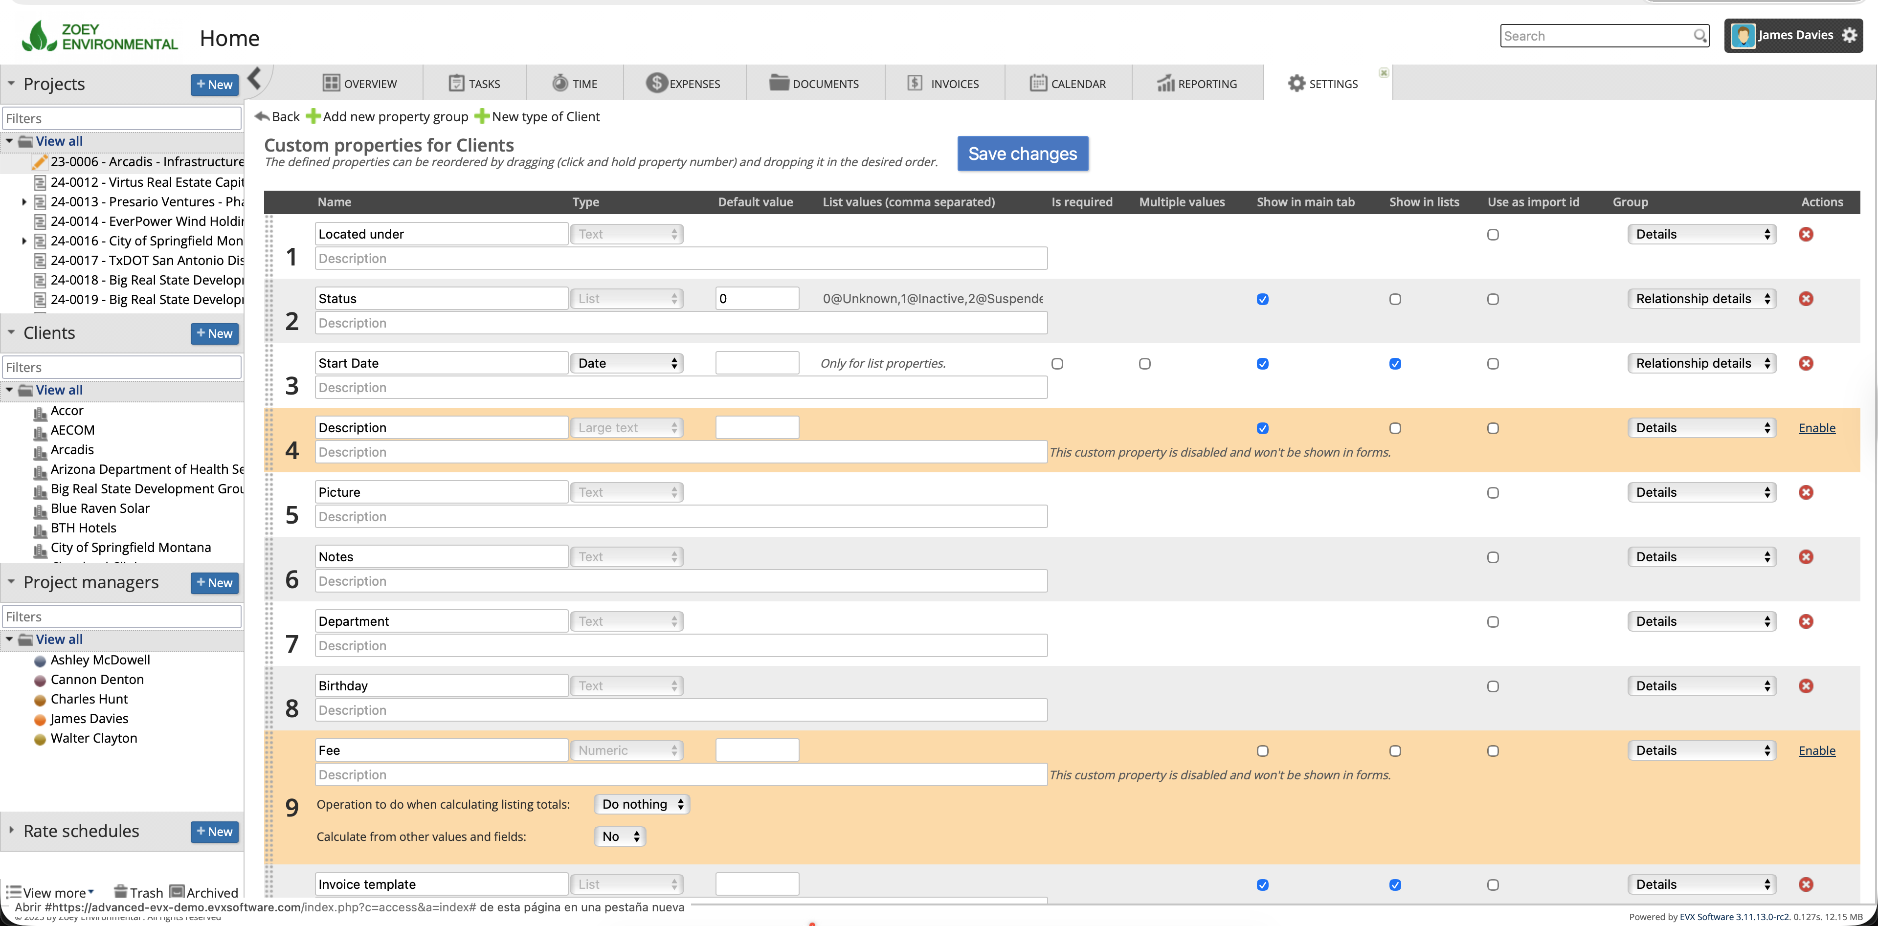Click the search magnifier icon

click(1699, 36)
